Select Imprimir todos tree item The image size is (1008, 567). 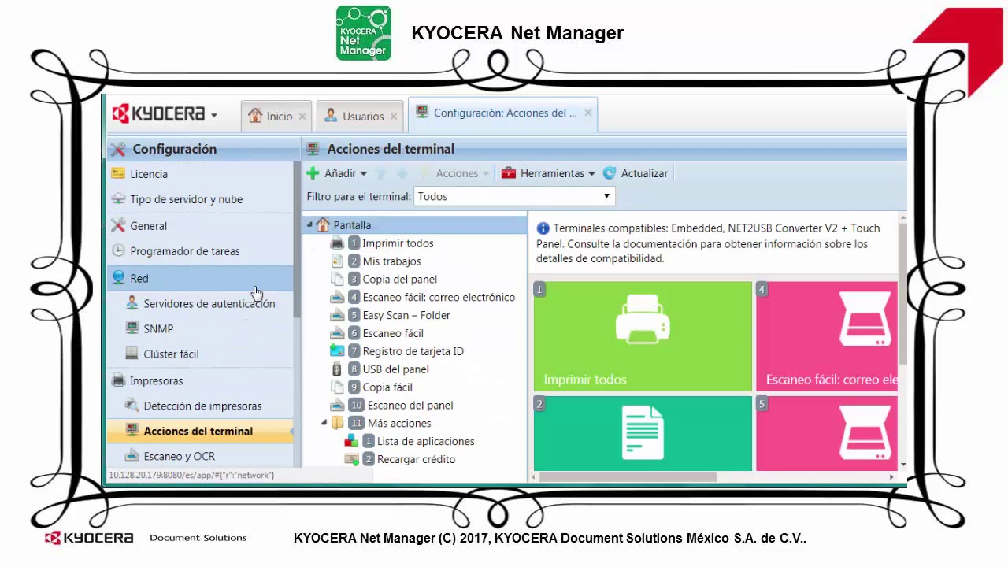(x=398, y=243)
